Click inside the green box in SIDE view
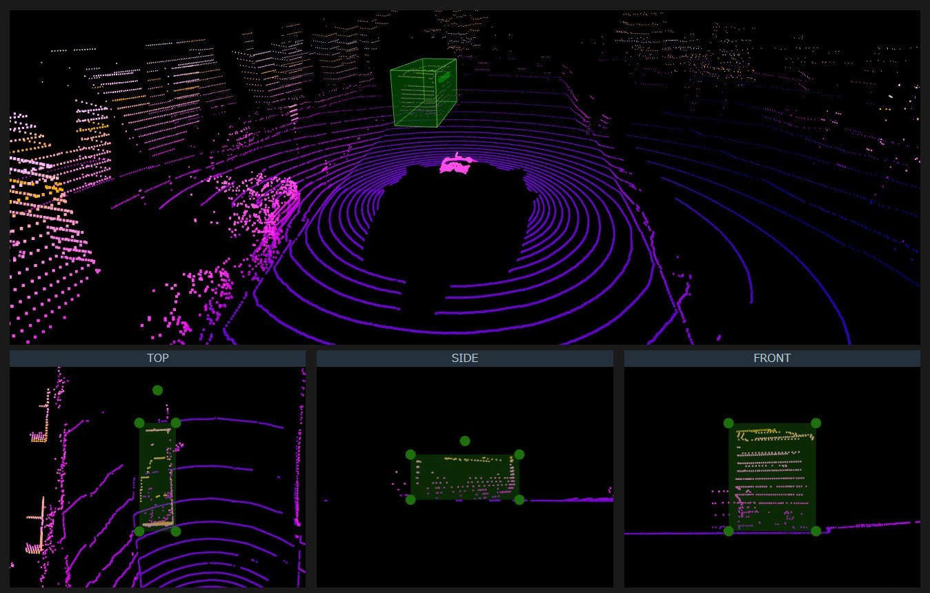This screenshot has width=930, height=593. pyautogui.click(x=464, y=477)
